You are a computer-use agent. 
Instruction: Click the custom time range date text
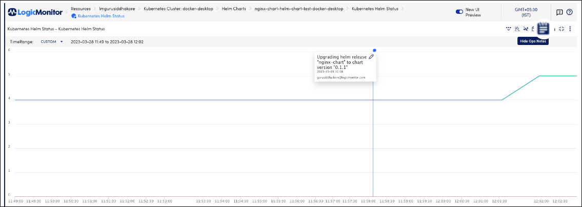click(x=107, y=41)
